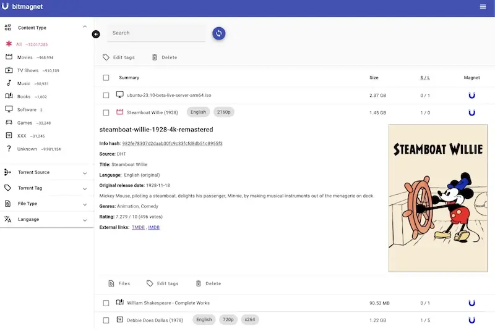Click the info hash link
Screen dimensions: 495x334
pyautogui.click(x=173, y=143)
